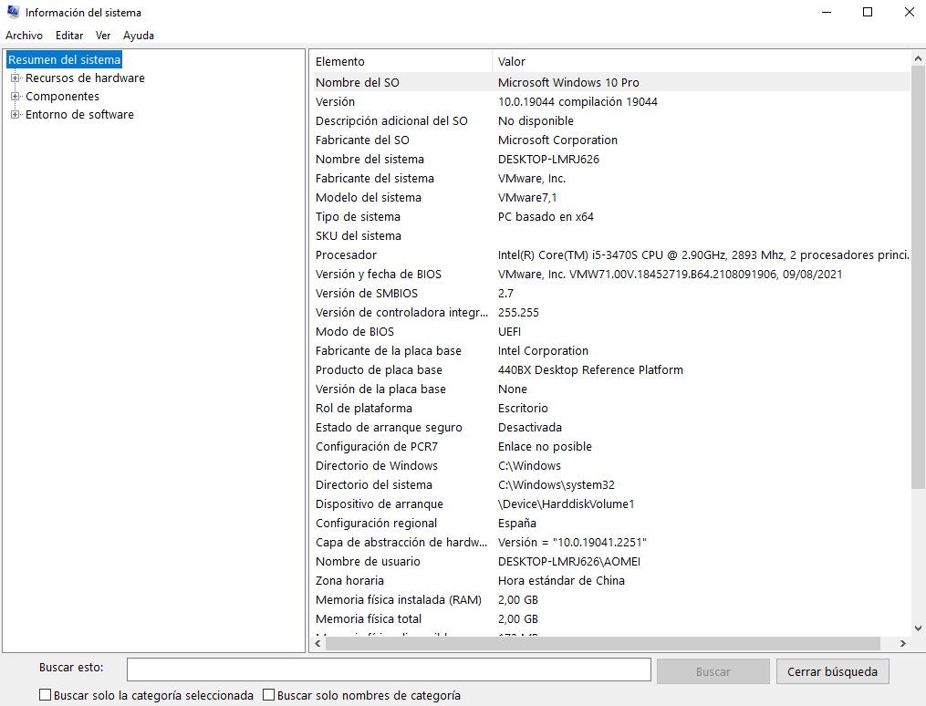926x706 pixels.
Task: Open the Ver menu
Action: point(102,36)
